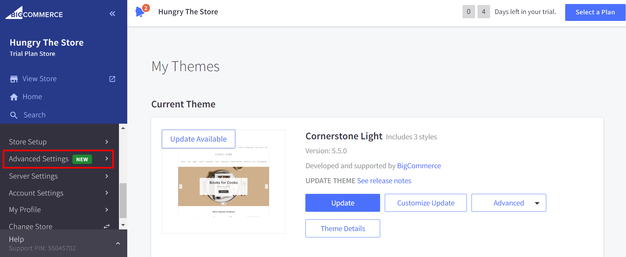This screenshot has height=257, width=626.
Task: Click the notification bell icon
Action: pyautogui.click(x=140, y=12)
